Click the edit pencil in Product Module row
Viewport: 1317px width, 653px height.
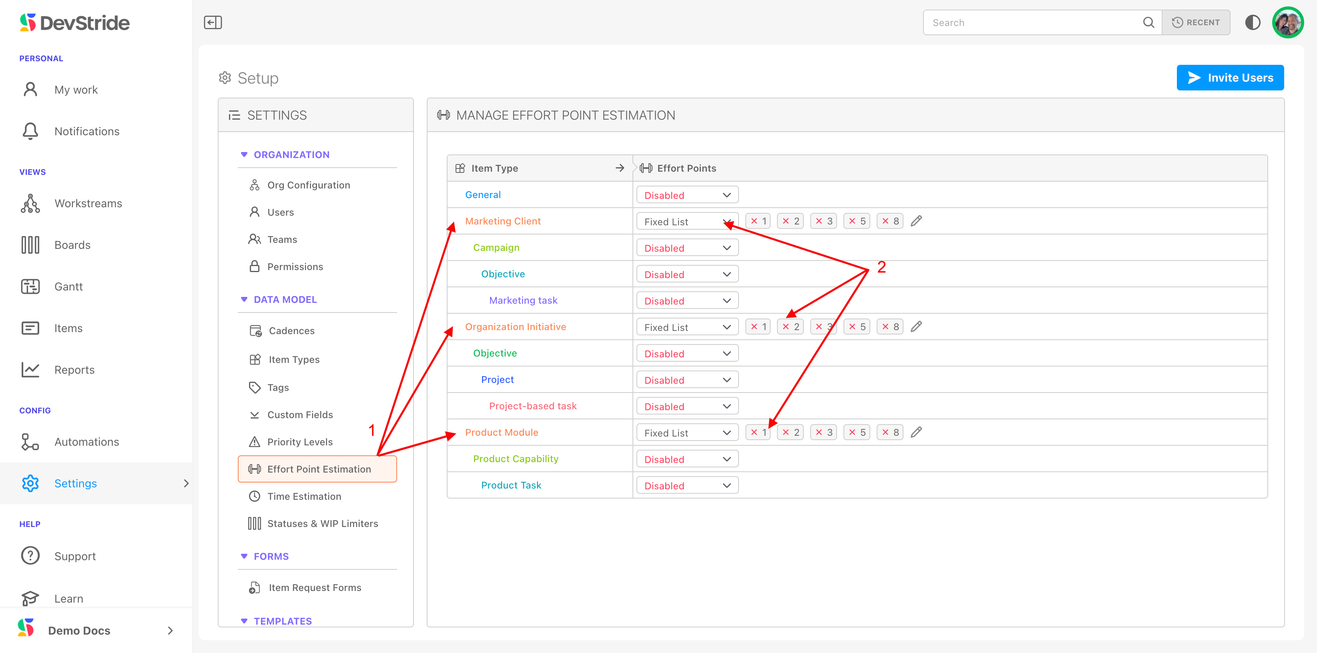click(x=916, y=432)
